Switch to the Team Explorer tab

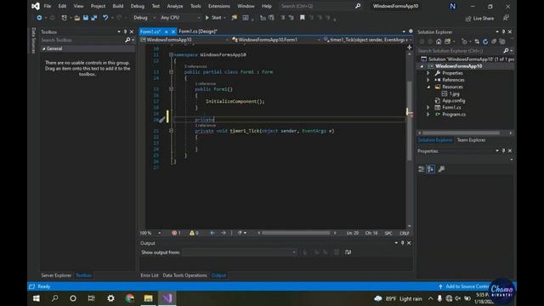pyautogui.click(x=471, y=140)
